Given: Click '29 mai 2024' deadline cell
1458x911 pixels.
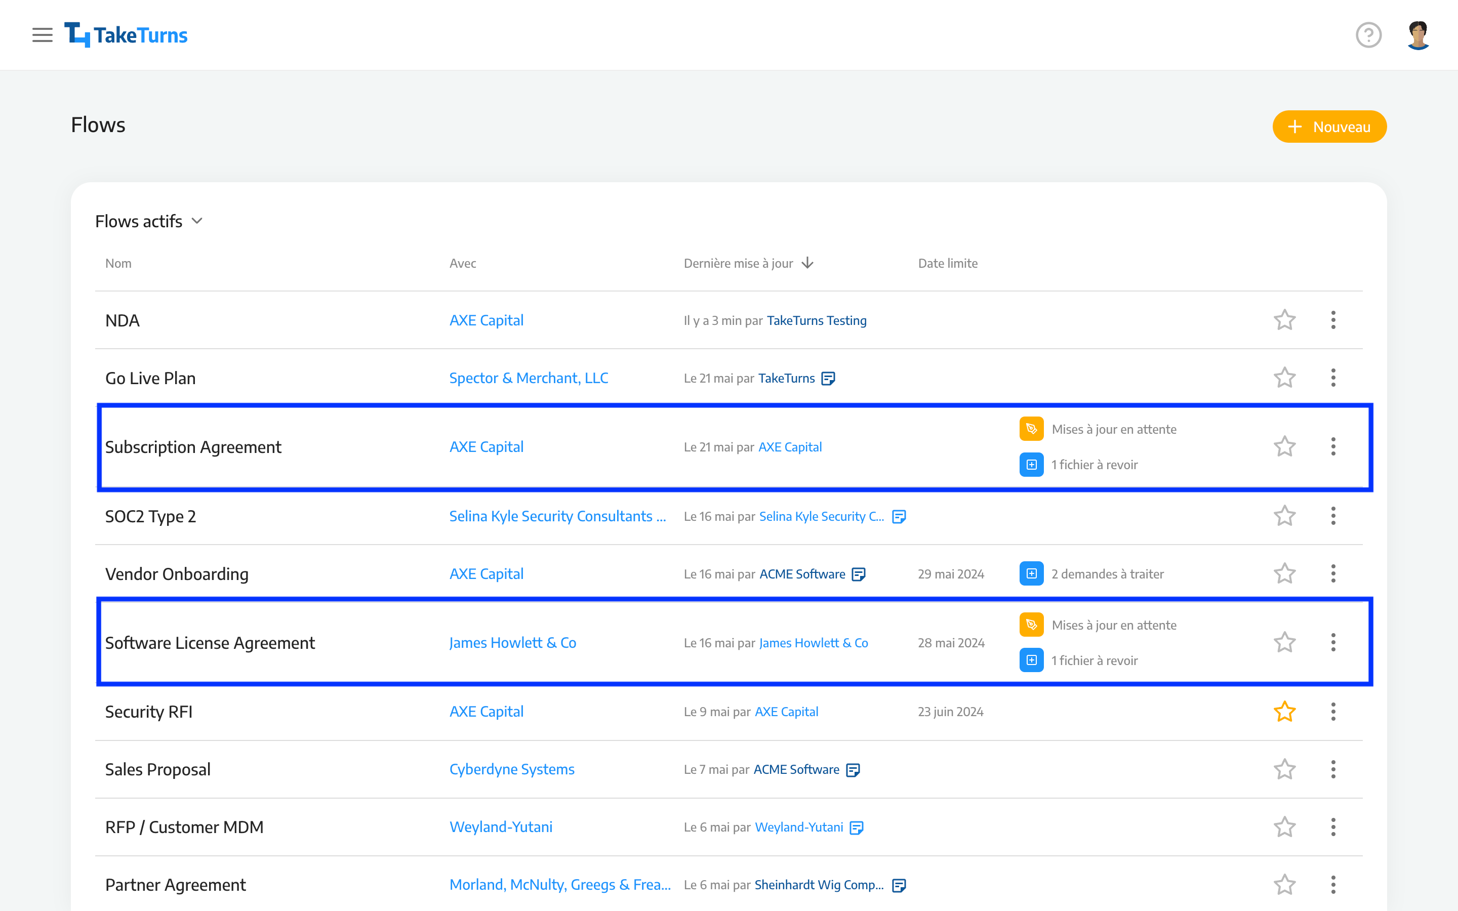Looking at the screenshot, I should point(951,573).
